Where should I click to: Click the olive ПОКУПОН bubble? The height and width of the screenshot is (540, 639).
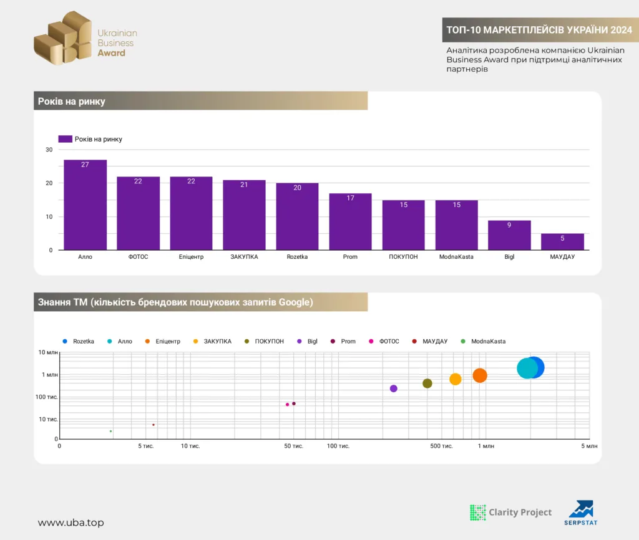tap(427, 383)
